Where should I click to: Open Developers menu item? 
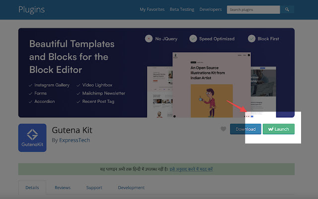tap(211, 9)
